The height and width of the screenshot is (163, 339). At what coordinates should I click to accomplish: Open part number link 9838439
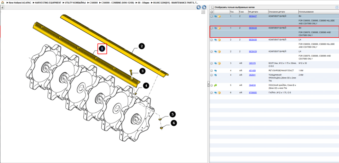253,52
